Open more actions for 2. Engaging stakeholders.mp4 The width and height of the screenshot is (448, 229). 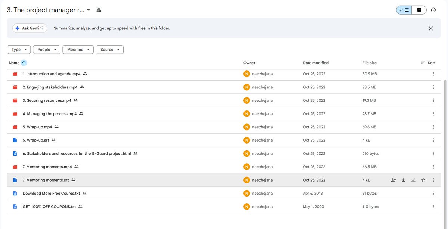tap(433, 87)
